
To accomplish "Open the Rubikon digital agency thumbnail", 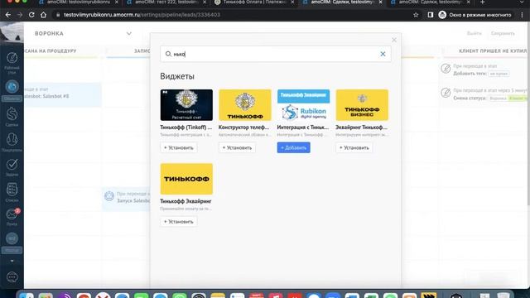I will [x=304, y=105].
